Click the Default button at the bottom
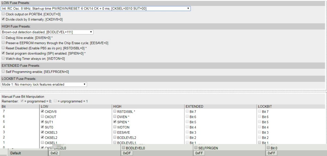Screen dimensions: 327x156 click(16, 153)
